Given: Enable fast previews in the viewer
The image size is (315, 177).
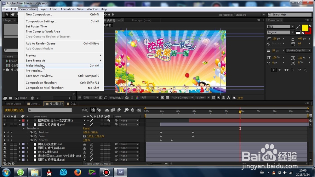Looking at the screenshot, I should click(x=218, y=98).
